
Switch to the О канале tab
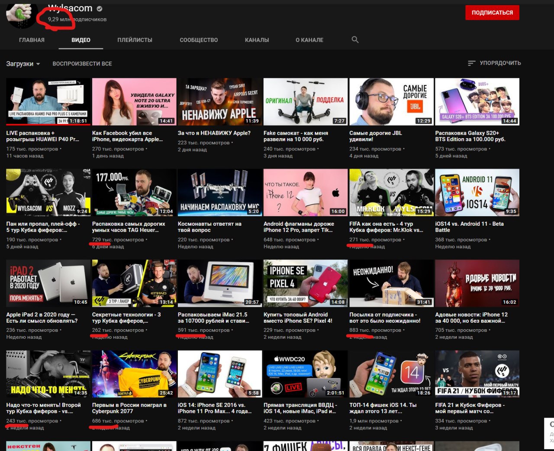[x=309, y=40]
